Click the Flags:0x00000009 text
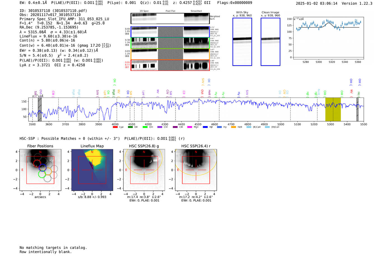Viewport: 392px width, 267px height. coord(235,3)
